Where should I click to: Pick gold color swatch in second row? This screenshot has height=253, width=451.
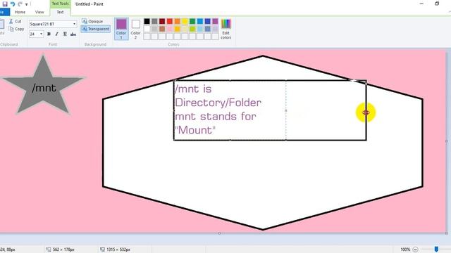coord(177,29)
